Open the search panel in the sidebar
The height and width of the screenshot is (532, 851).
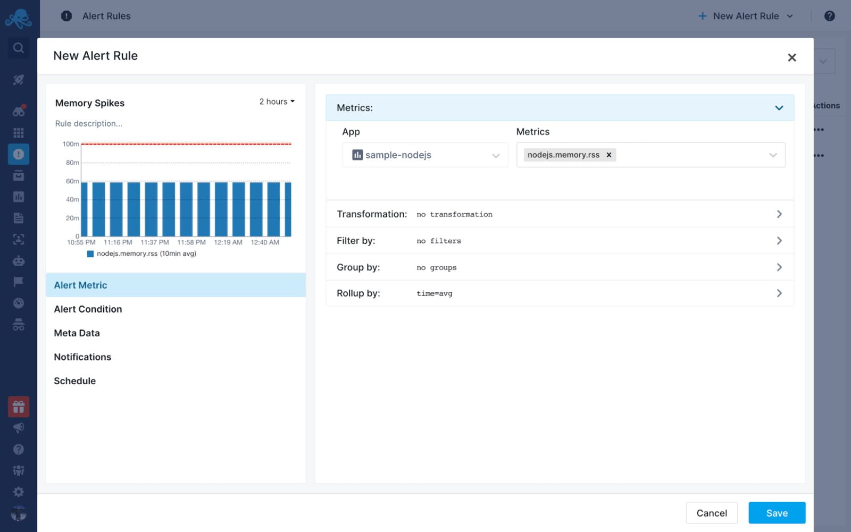pos(19,48)
